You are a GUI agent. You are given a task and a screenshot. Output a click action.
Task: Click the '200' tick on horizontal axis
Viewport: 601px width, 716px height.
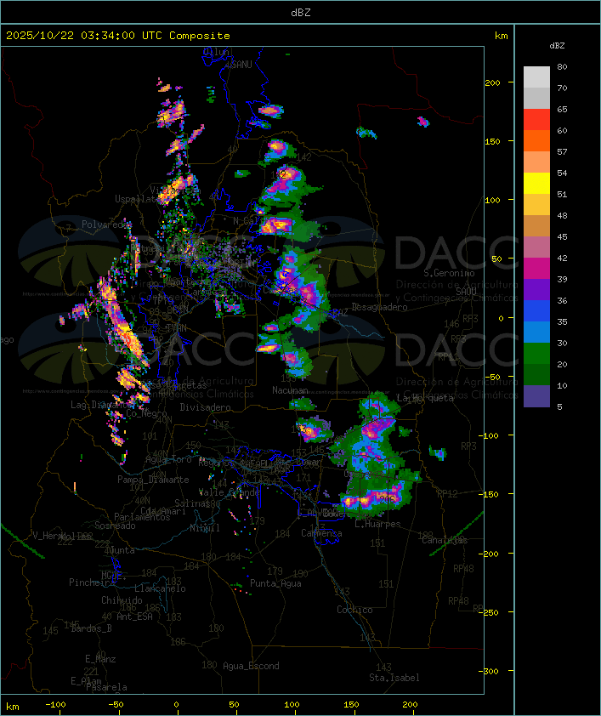click(x=410, y=705)
